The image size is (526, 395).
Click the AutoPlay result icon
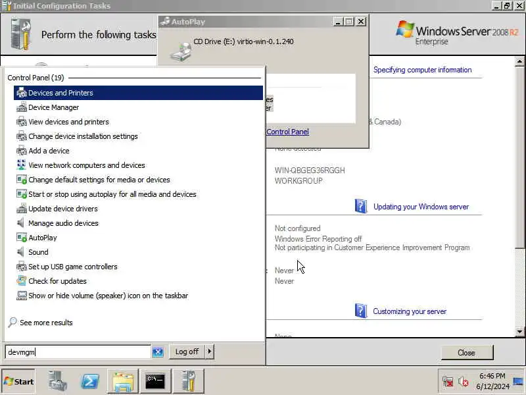22,237
